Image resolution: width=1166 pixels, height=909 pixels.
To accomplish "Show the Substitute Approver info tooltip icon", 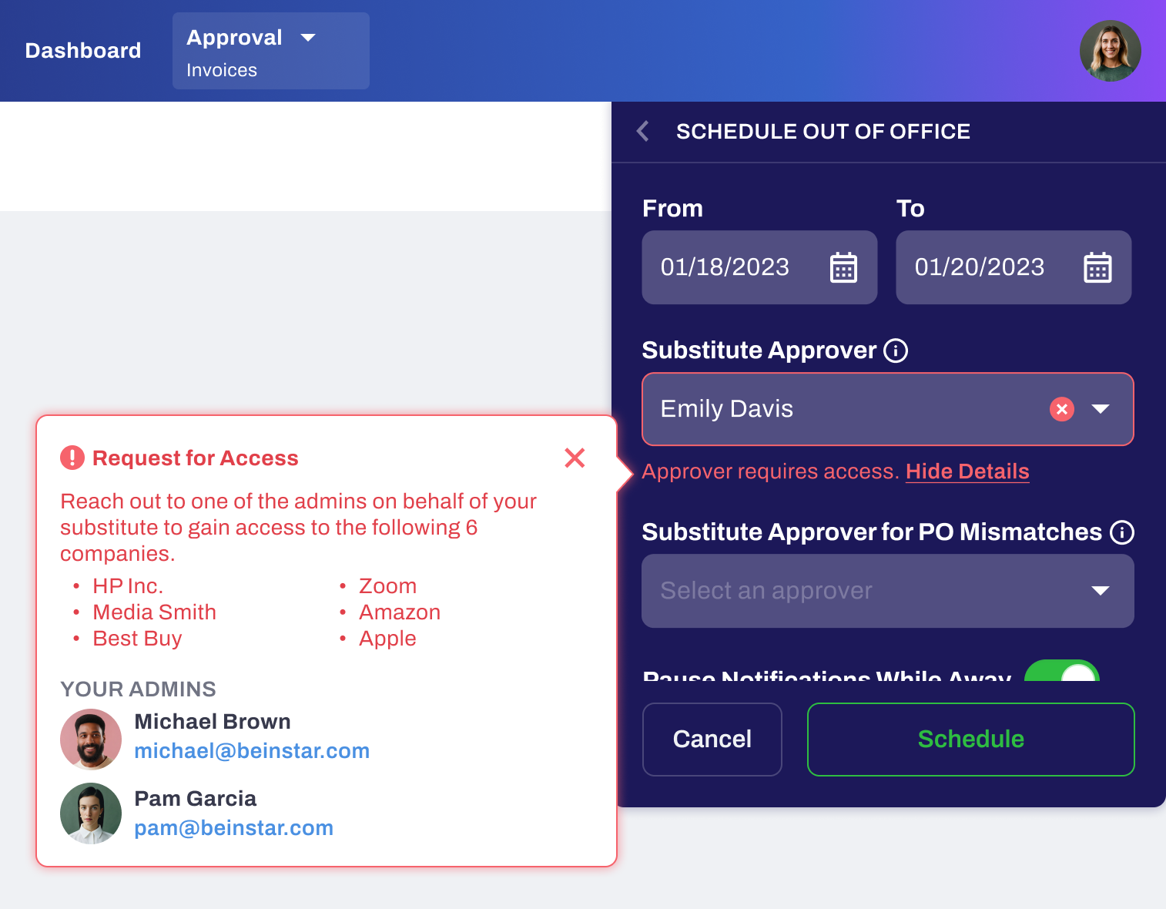I will coord(896,351).
